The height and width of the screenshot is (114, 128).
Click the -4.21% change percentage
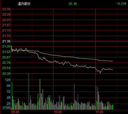point(121,4)
